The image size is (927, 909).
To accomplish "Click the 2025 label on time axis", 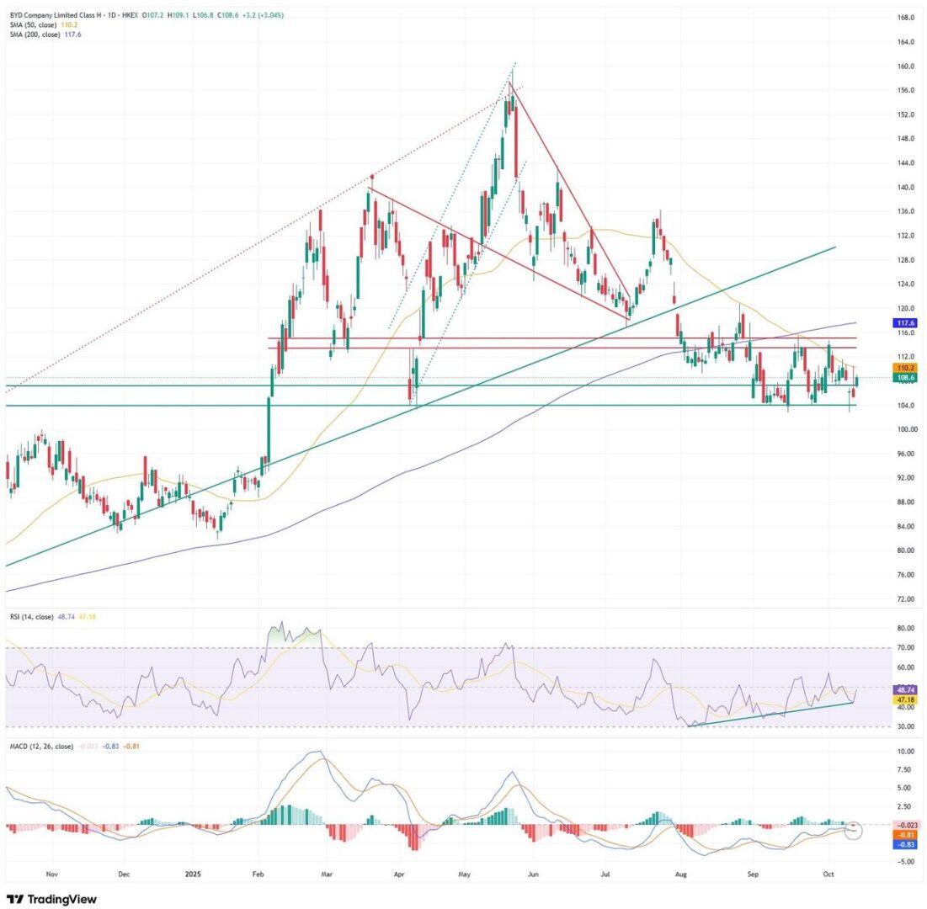I will [193, 874].
